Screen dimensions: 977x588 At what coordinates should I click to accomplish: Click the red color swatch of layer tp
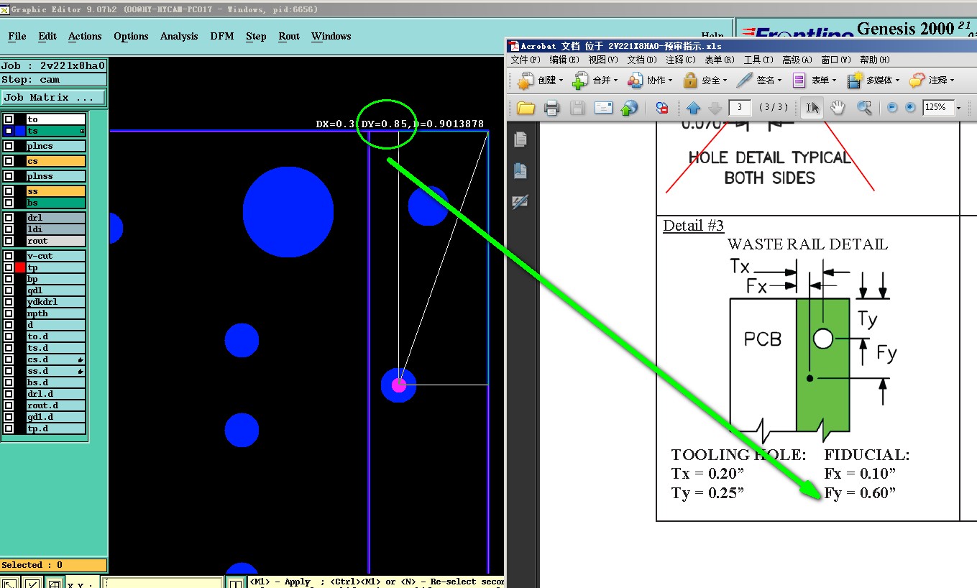tap(20, 267)
